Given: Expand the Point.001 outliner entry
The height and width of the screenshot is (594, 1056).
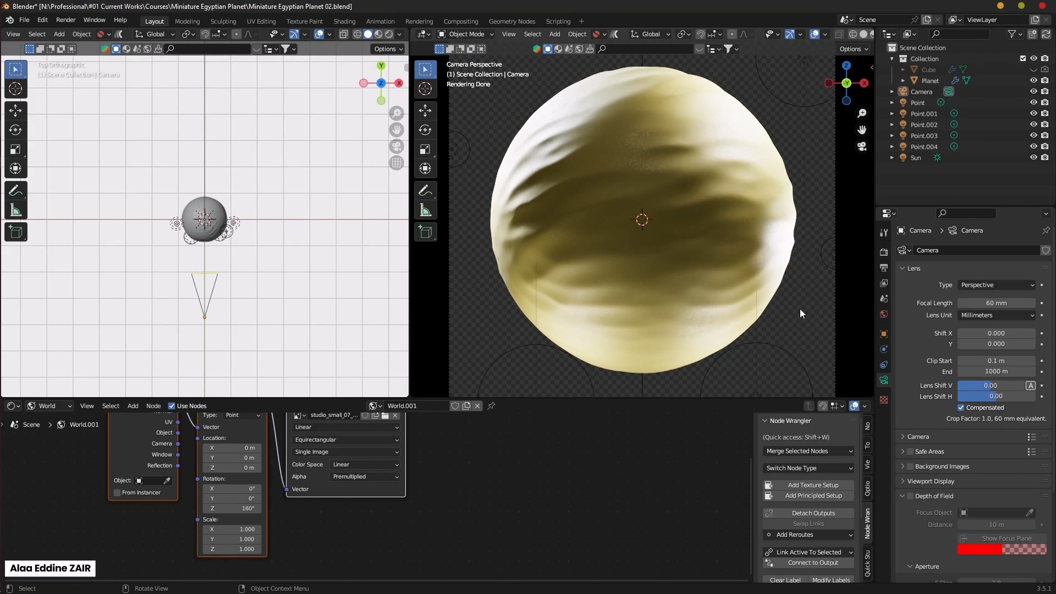Looking at the screenshot, I should (892, 113).
